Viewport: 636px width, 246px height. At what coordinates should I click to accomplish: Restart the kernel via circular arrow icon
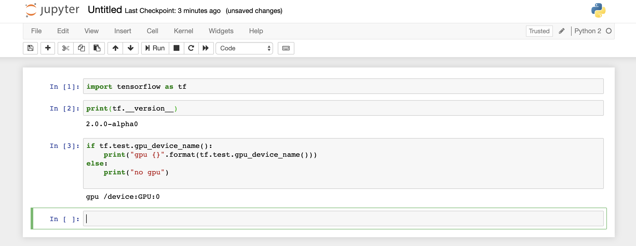(x=191, y=48)
